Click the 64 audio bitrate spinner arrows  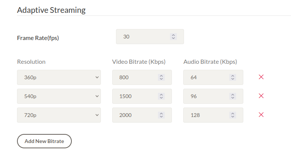233,77
